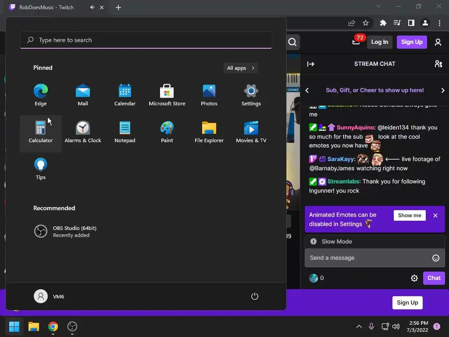Expand All apps list
This screenshot has height=337, width=449.
[x=241, y=68]
